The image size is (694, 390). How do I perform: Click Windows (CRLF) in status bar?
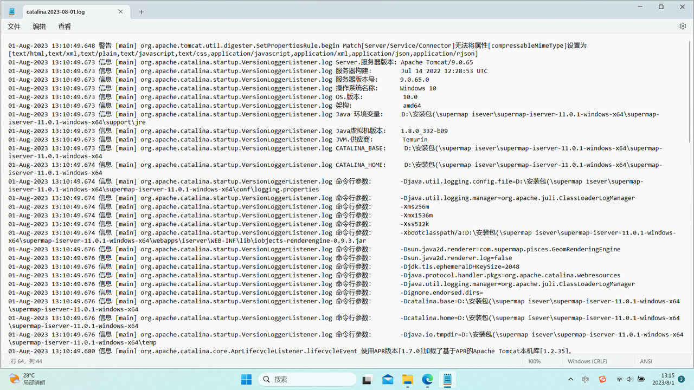(587, 361)
